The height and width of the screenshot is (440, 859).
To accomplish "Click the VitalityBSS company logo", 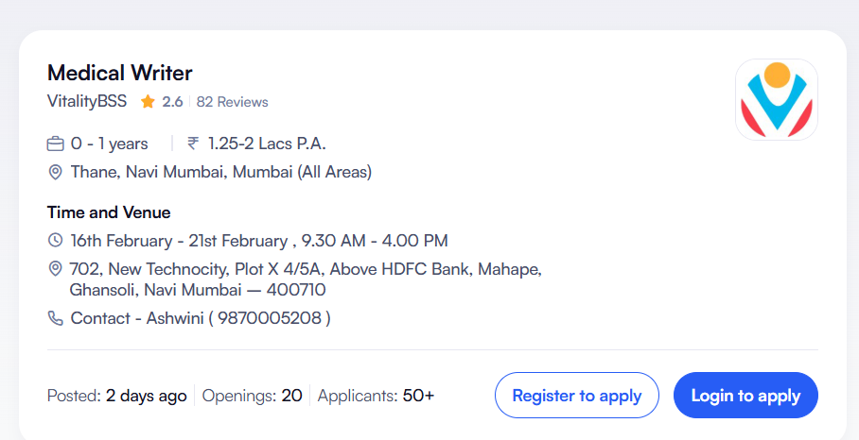I will (776, 100).
